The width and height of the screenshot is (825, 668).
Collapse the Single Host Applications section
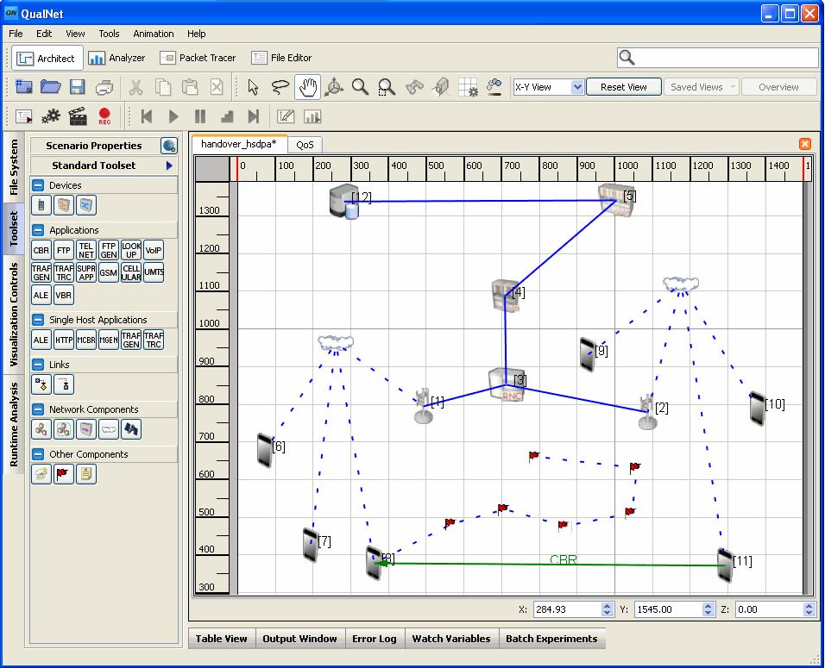pyautogui.click(x=38, y=320)
